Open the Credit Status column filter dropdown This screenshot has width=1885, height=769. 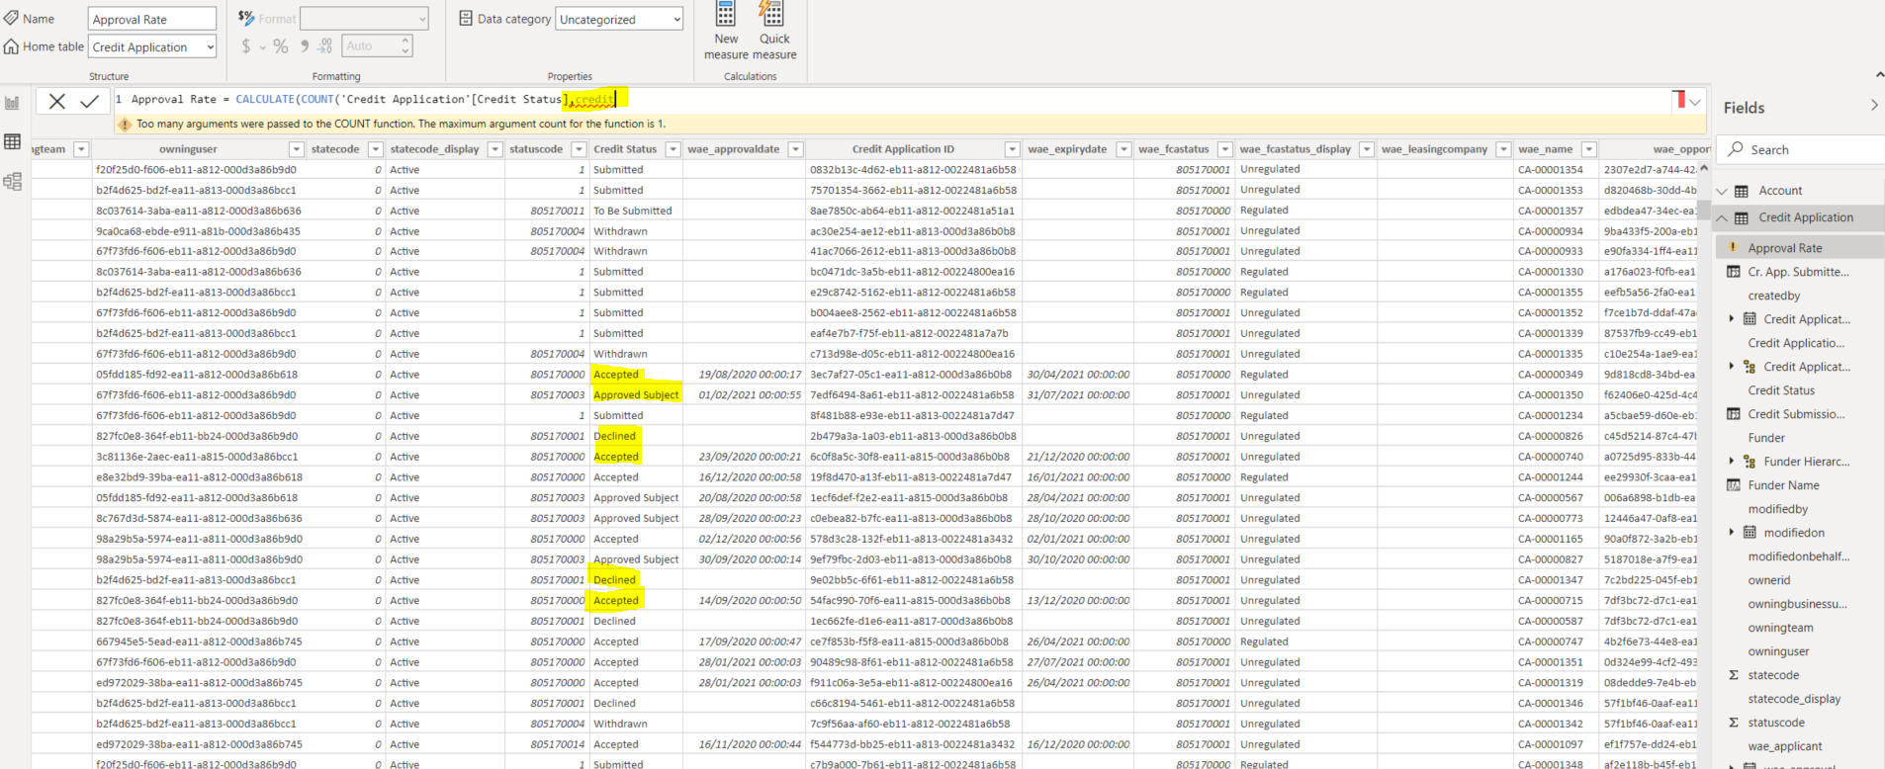pyautogui.click(x=673, y=149)
